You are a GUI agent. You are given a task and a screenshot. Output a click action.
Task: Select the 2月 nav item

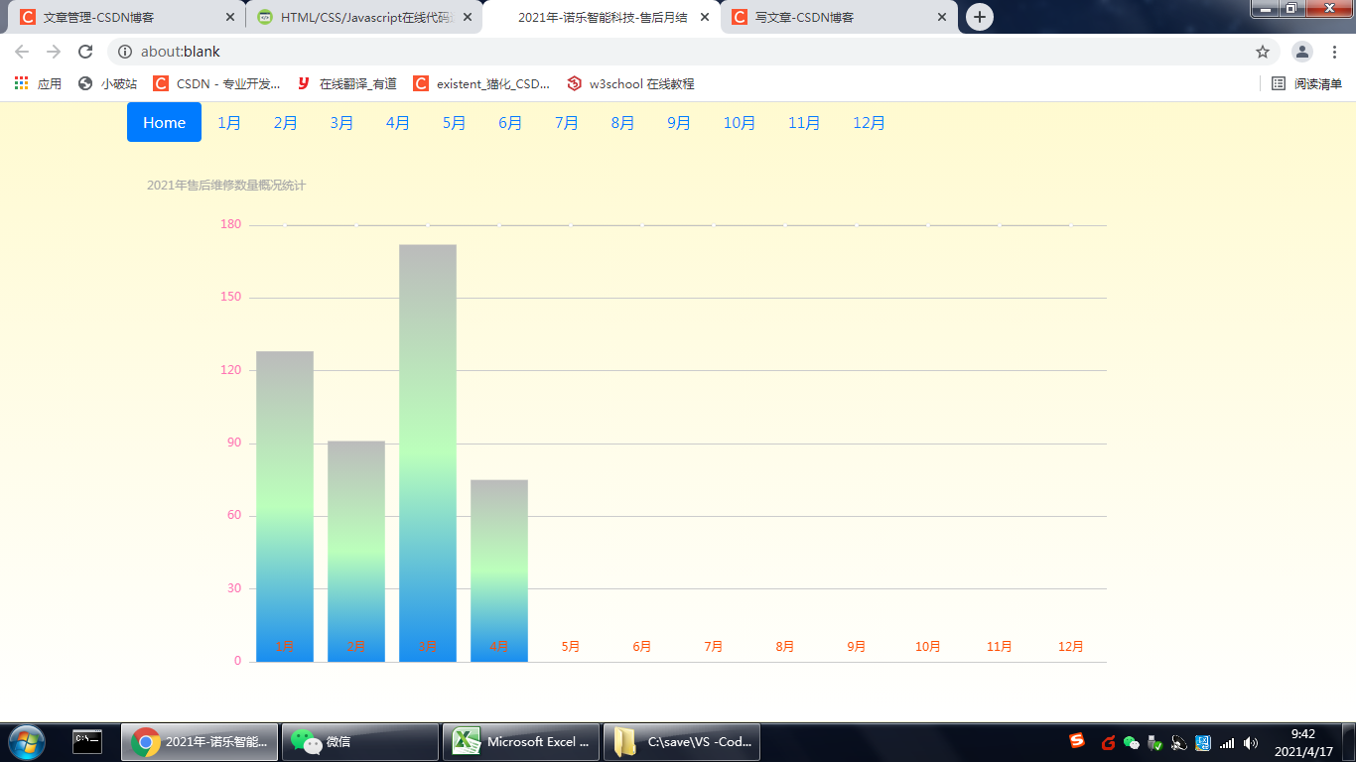coord(286,122)
